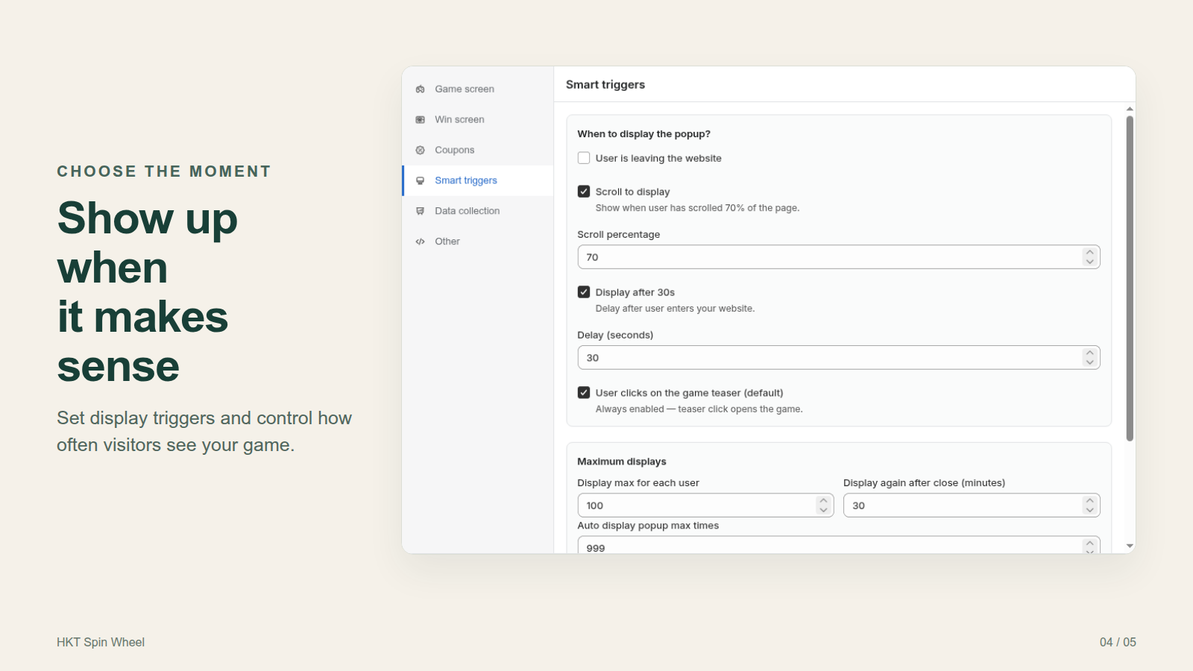1193x671 pixels.
Task: Enable User is leaving the website checkbox
Action: tap(584, 158)
